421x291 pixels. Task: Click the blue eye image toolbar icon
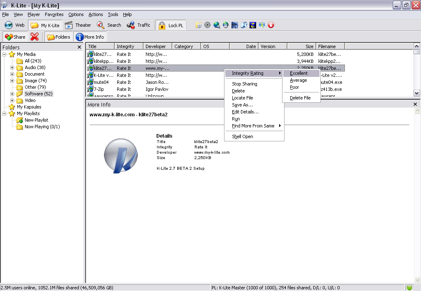point(235,25)
